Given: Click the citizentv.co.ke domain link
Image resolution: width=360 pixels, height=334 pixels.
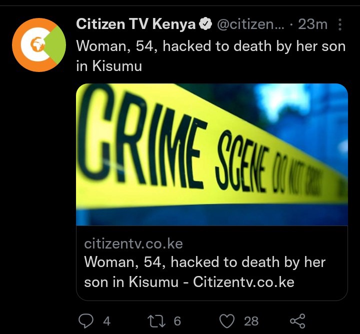Looking at the screenshot, I should coord(133,243).
